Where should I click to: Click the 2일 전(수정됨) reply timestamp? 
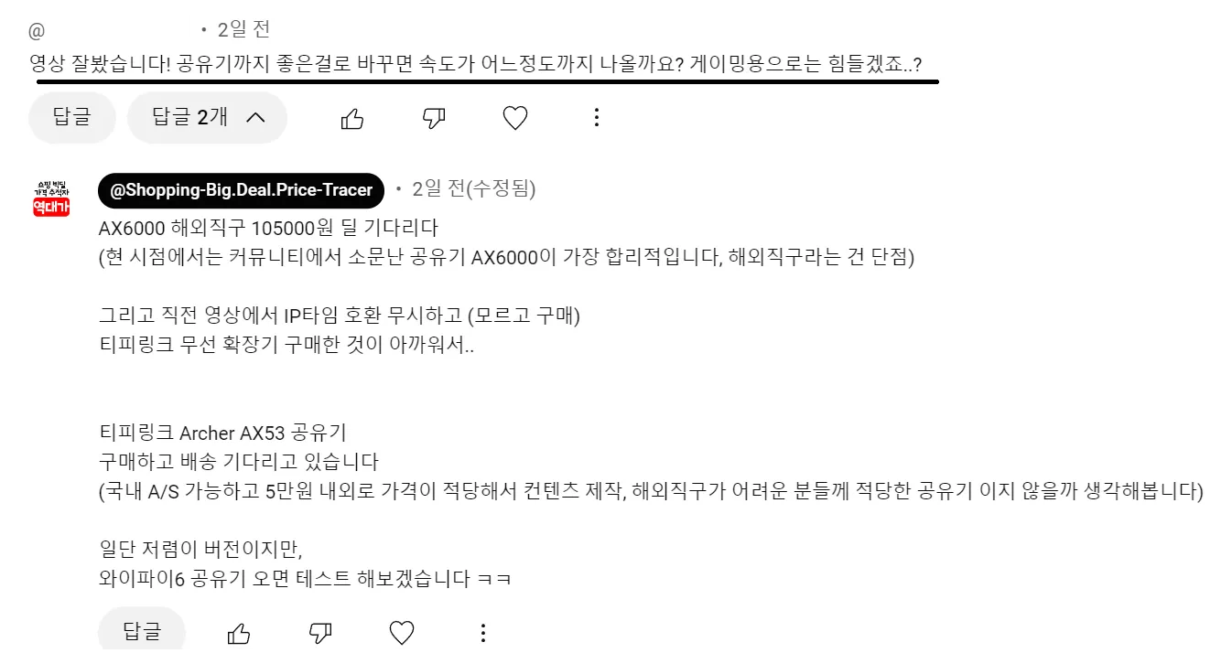point(474,189)
